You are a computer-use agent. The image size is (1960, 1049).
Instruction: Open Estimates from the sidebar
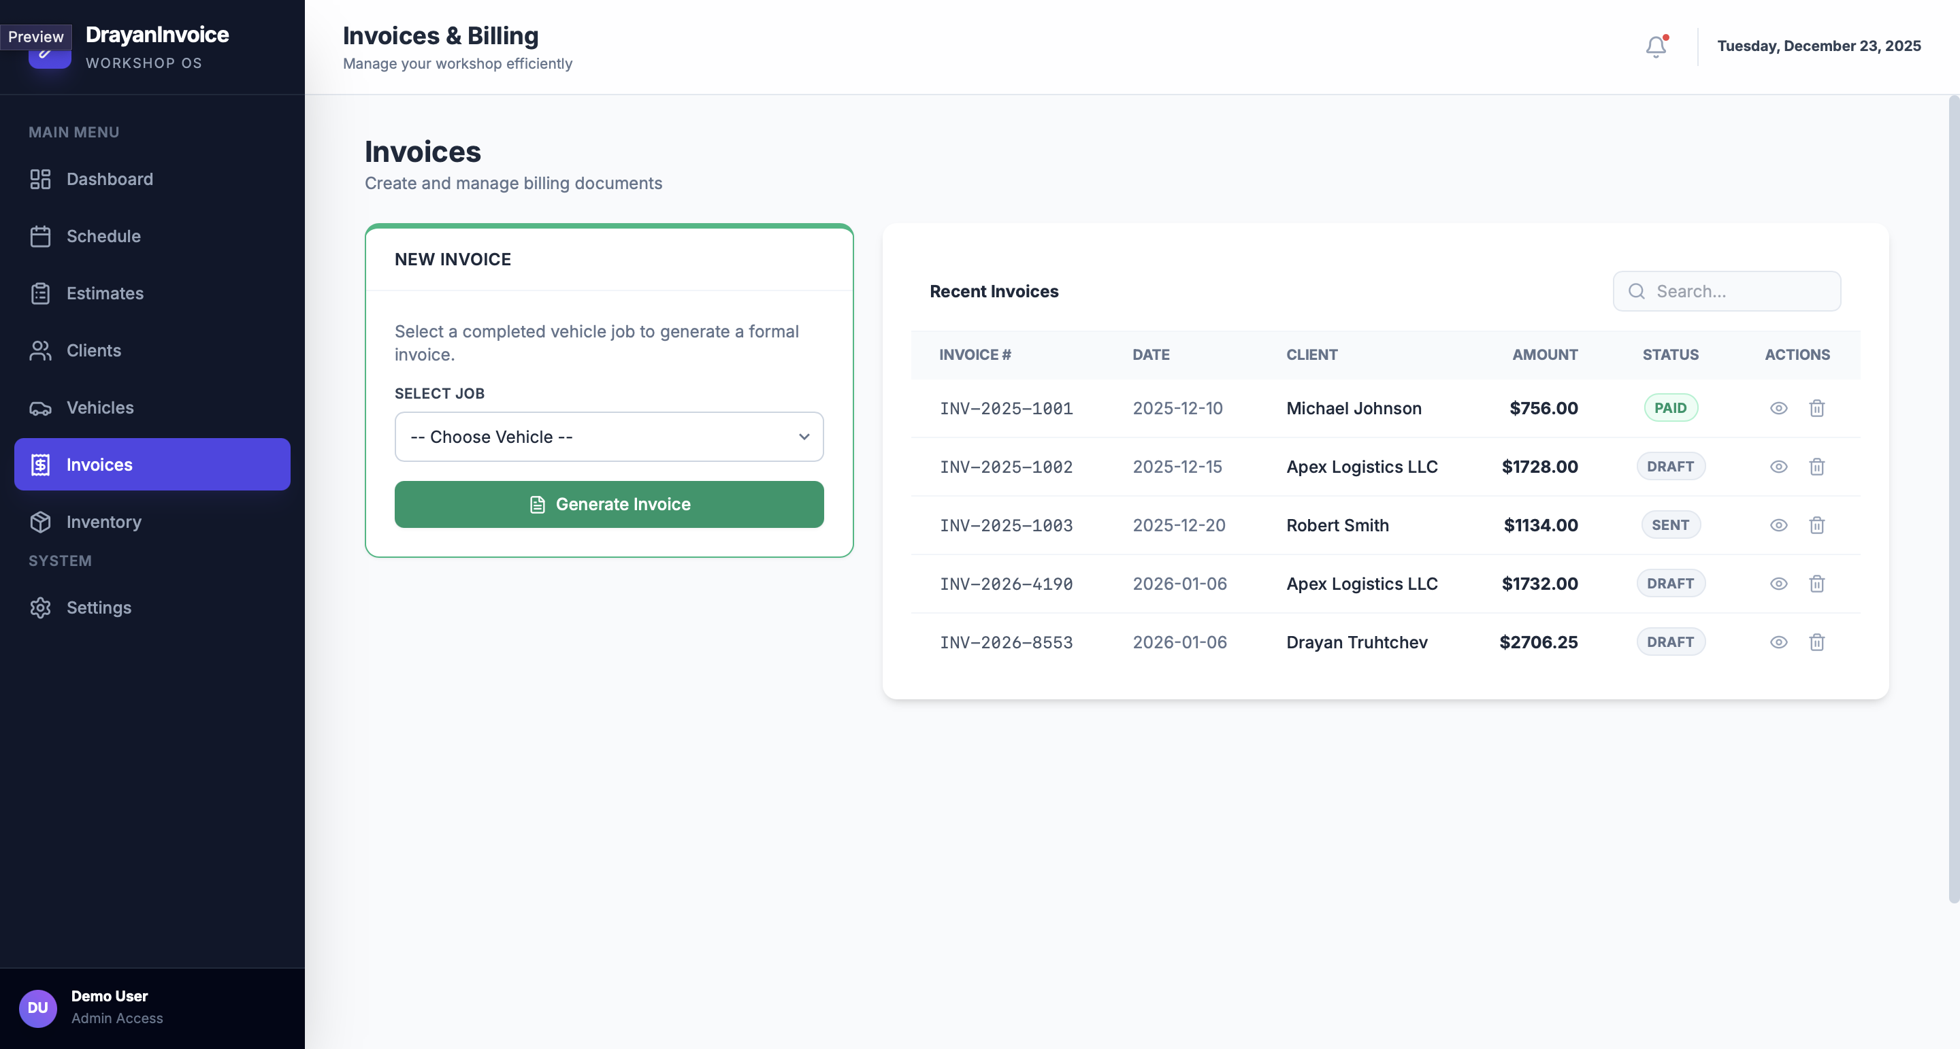(x=152, y=293)
